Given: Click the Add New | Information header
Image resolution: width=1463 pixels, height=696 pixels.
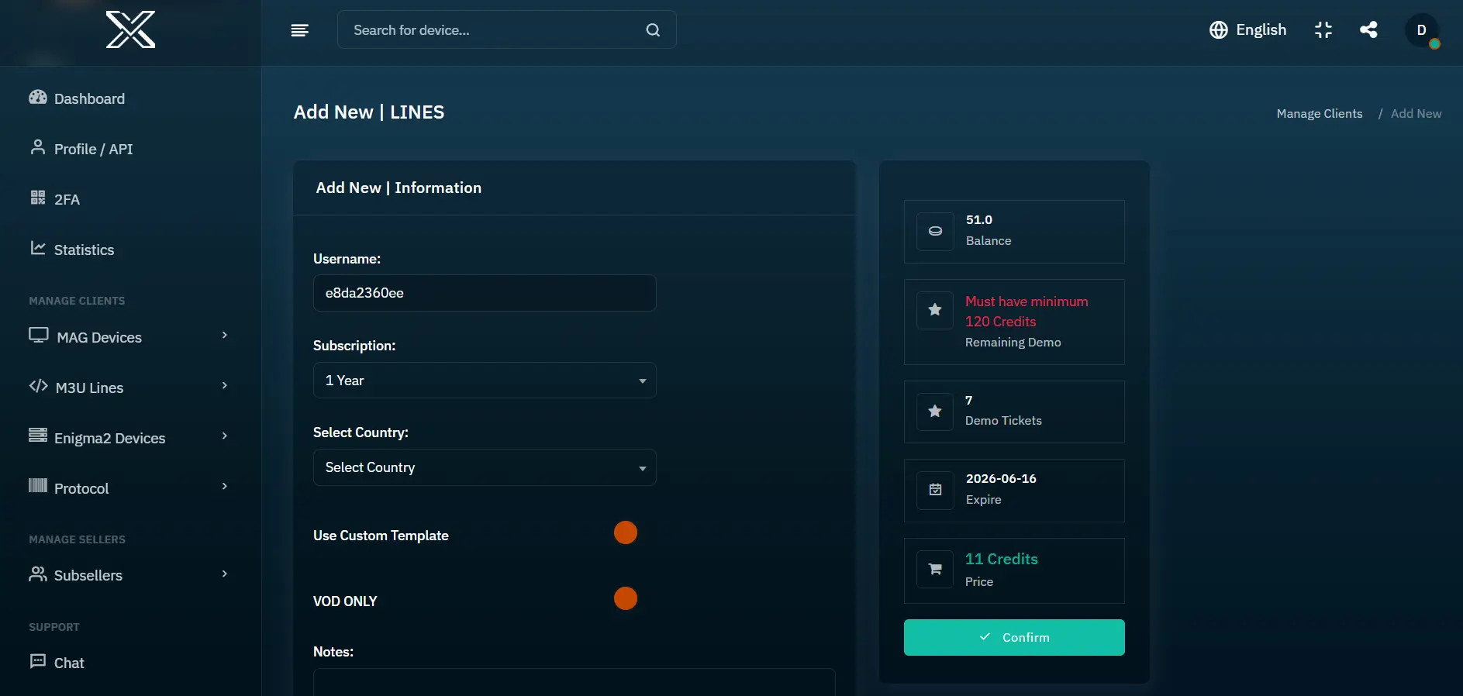Looking at the screenshot, I should [x=399, y=188].
